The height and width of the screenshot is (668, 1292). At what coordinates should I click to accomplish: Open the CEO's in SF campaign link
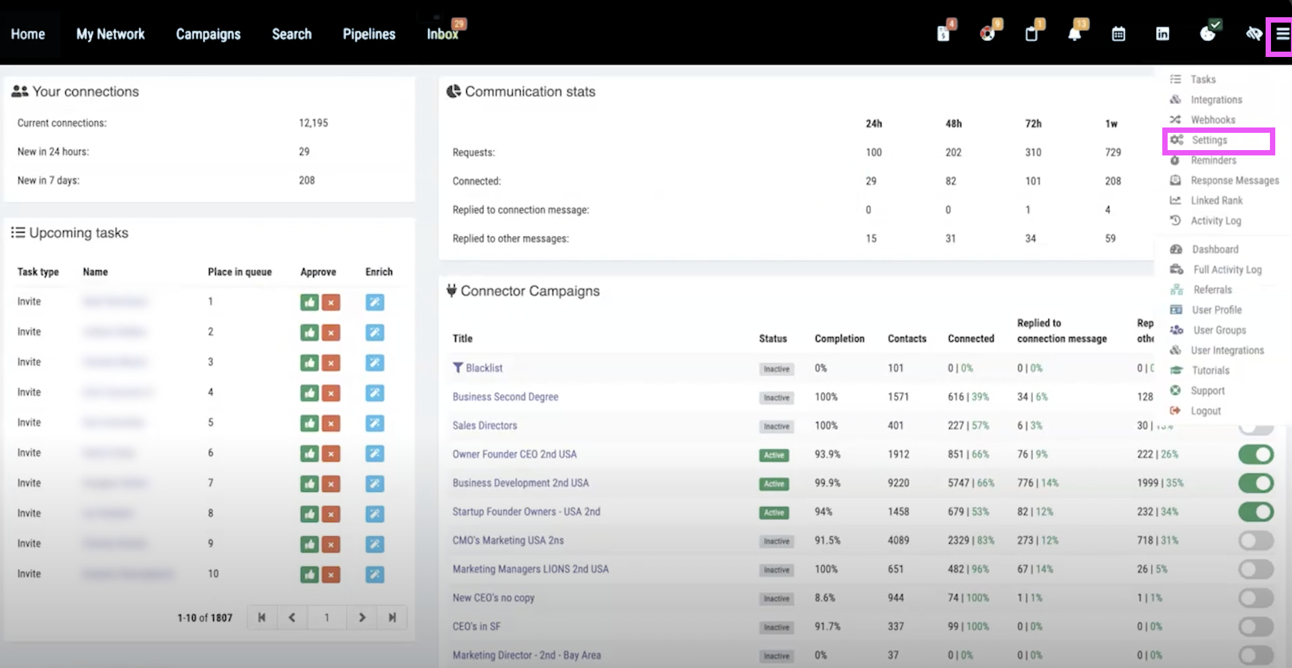coord(476,627)
